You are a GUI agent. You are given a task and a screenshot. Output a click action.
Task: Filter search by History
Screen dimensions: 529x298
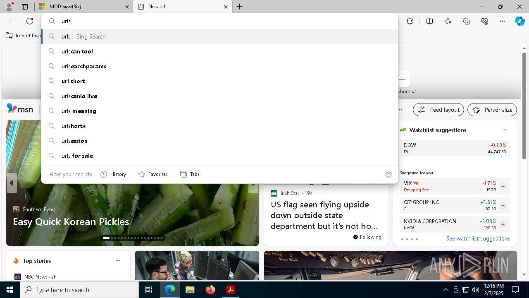113,174
